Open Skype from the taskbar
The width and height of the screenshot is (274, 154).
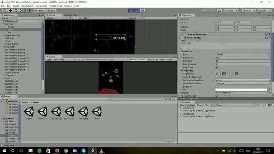83,151
